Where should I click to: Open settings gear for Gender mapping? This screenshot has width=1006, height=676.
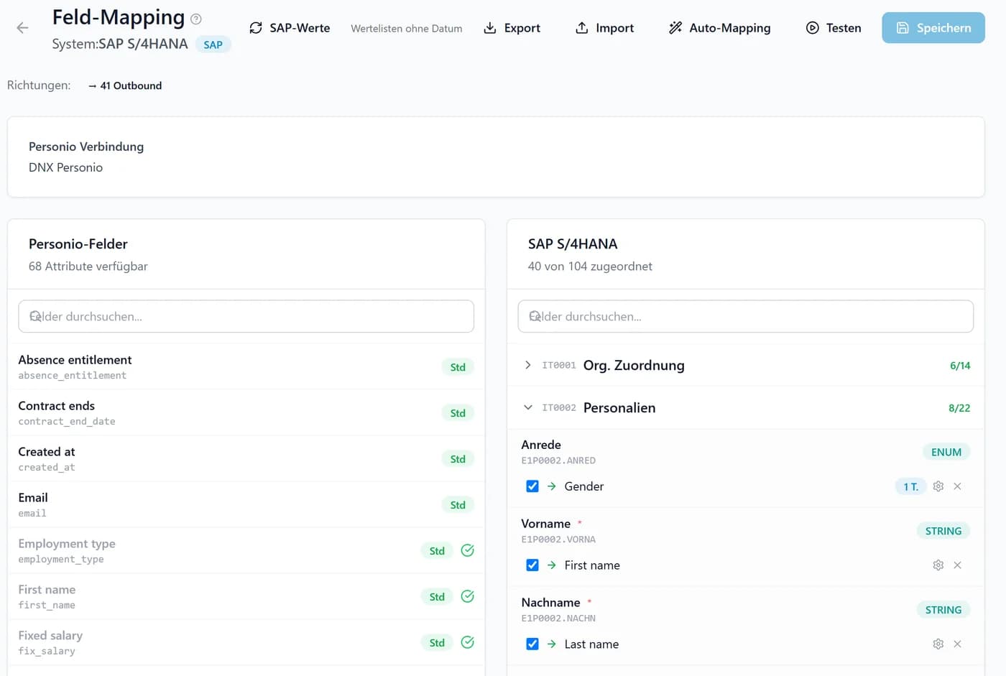point(938,486)
